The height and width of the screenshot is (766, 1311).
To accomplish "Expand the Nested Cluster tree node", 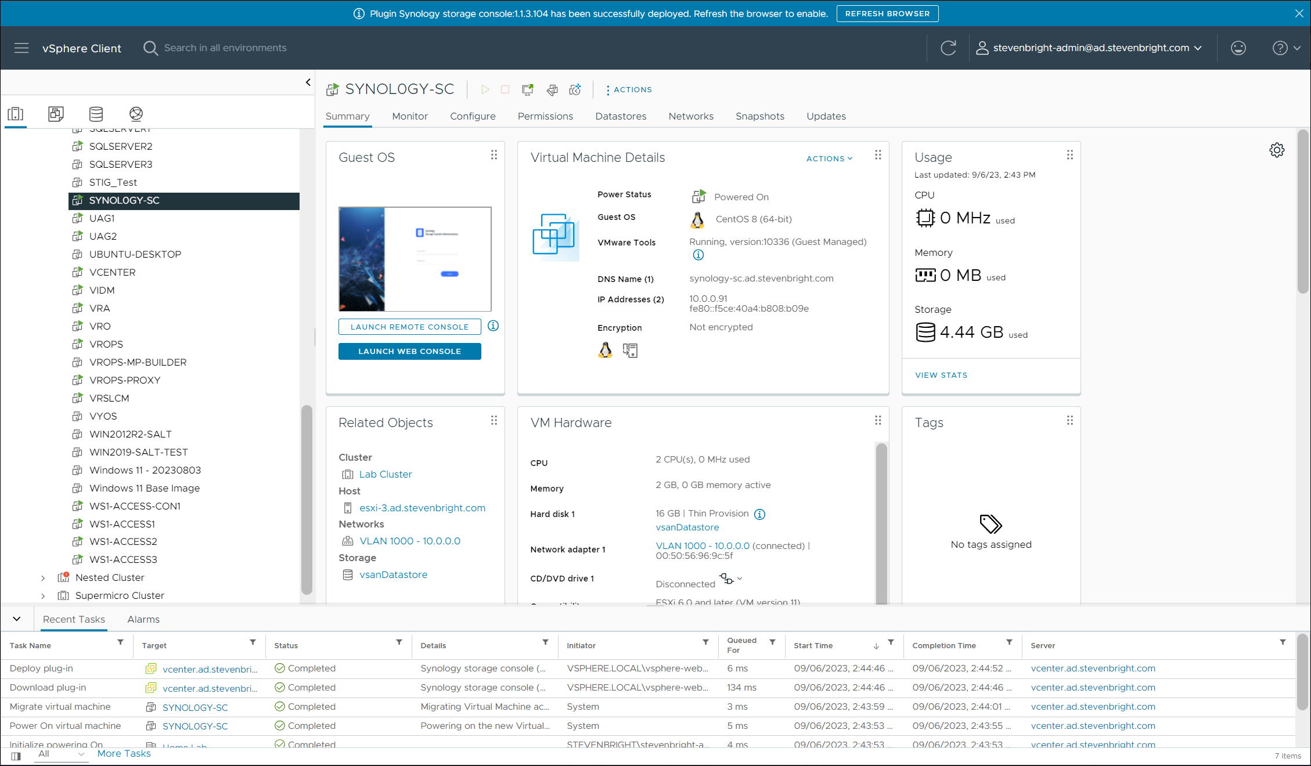I will click(43, 578).
